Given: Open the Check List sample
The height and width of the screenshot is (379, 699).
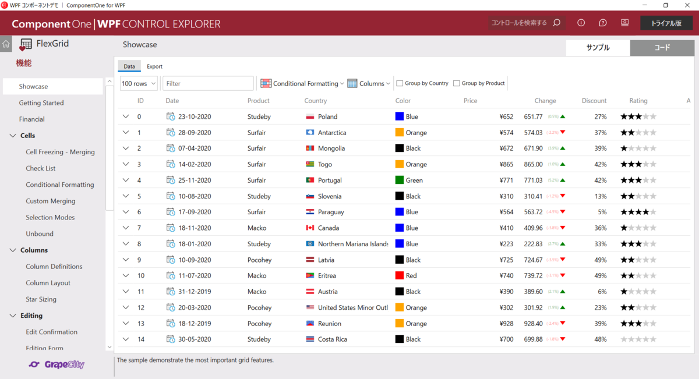Looking at the screenshot, I should (41, 168).
